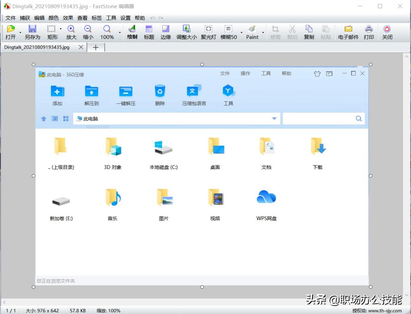The width and height of the screenshot is (411, 314).
Task: Click the 一键解压 icon in captured image
Action: point(126,95)
